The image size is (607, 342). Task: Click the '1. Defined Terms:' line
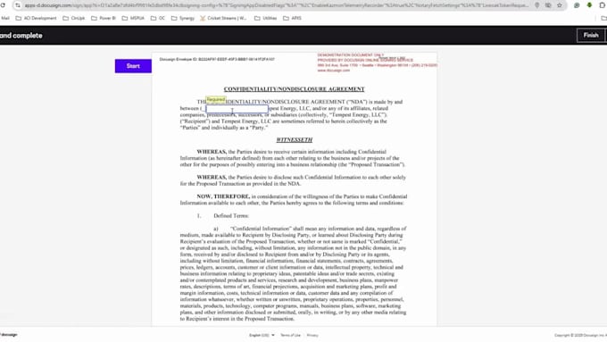tap(223, 216)
